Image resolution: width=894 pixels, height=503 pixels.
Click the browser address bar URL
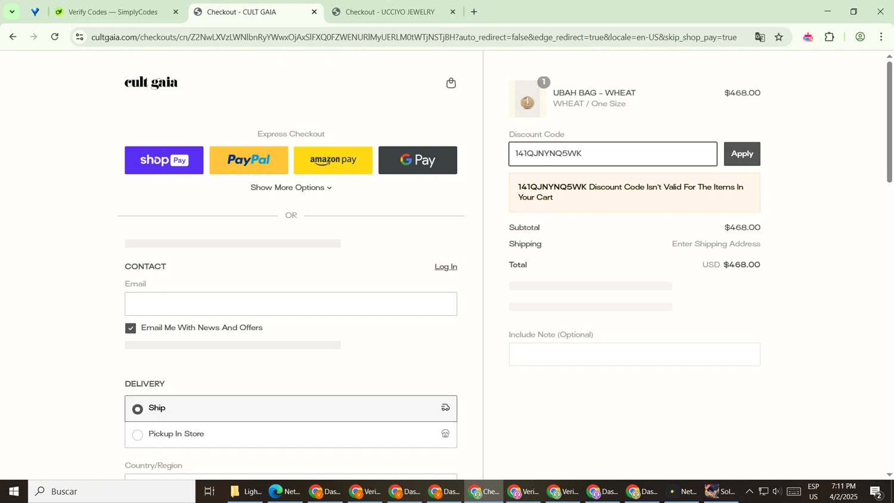pyautogui.click(x=414, y=37)
